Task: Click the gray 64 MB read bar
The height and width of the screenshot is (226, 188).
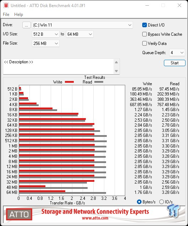Action: tap(62, 193)
